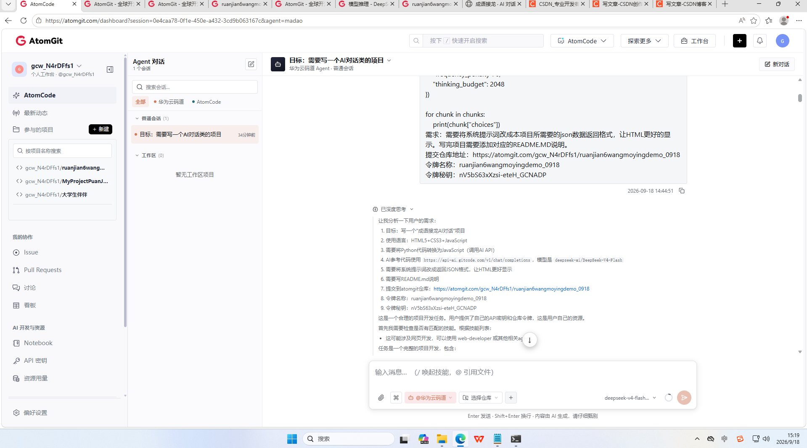Click the chat vertical scrollbar thumb
807x448 pixels.
[799, 98]
